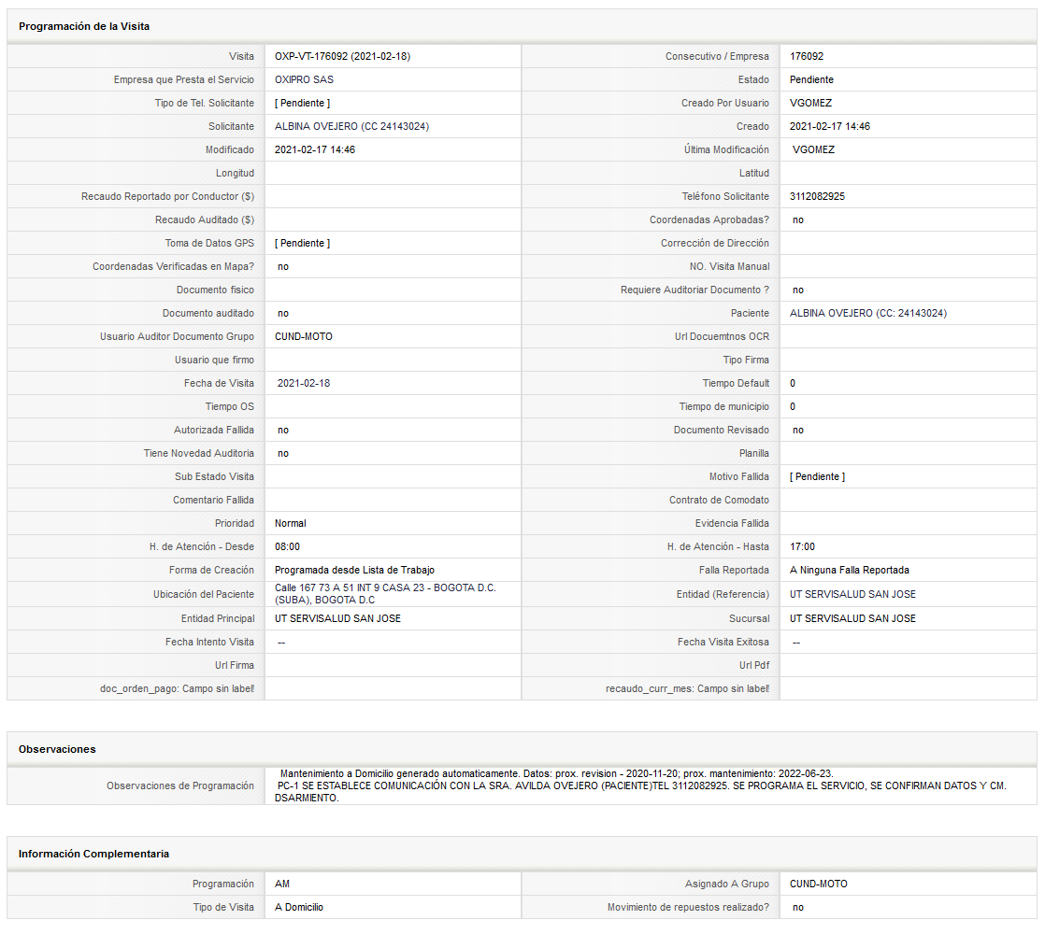Click the visit code OXP-VT-176092 (2021-02-18)
The height and width of the screenshot is (934, 1045).
pyautogui.click(x=342, y=57)
